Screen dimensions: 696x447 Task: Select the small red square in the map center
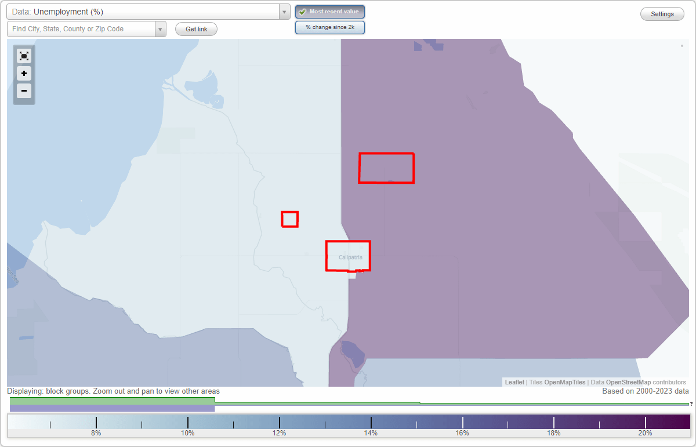tap(290, 219)
